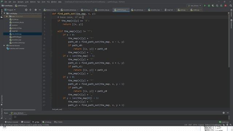The image size is (233, 131).
Task: Open the Tools menu
Action: coord(44,2)
